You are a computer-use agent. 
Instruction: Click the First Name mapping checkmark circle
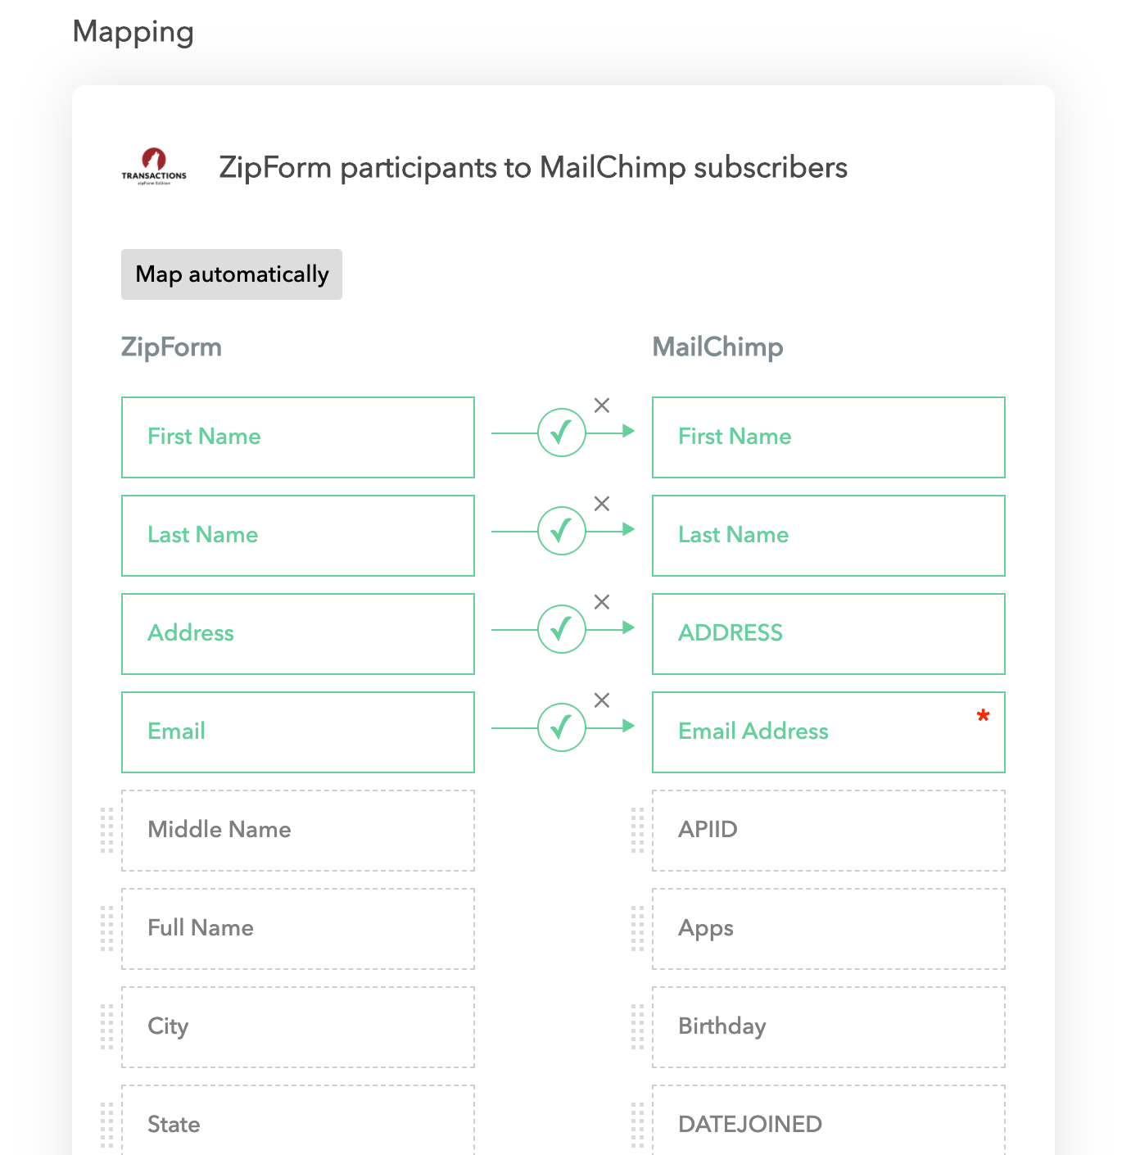click(562, 433)
